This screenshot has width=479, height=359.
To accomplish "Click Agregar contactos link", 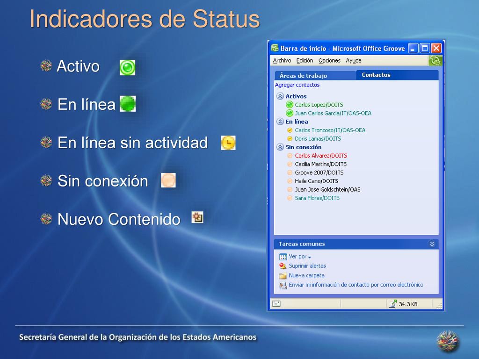I will click(297, 85).
